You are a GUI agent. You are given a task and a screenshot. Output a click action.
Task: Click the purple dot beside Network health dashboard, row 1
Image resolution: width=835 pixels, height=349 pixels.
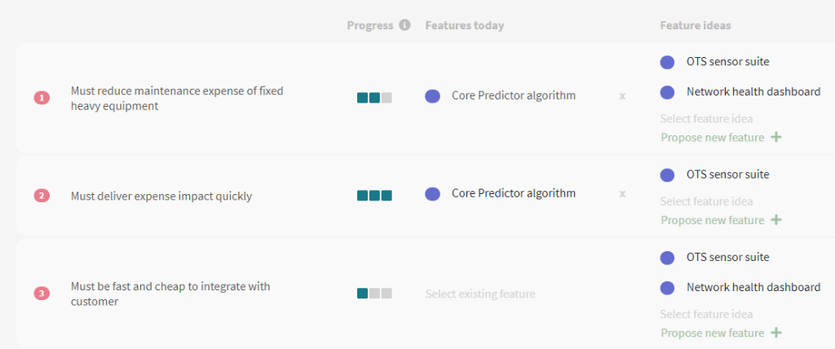(667, 92)
